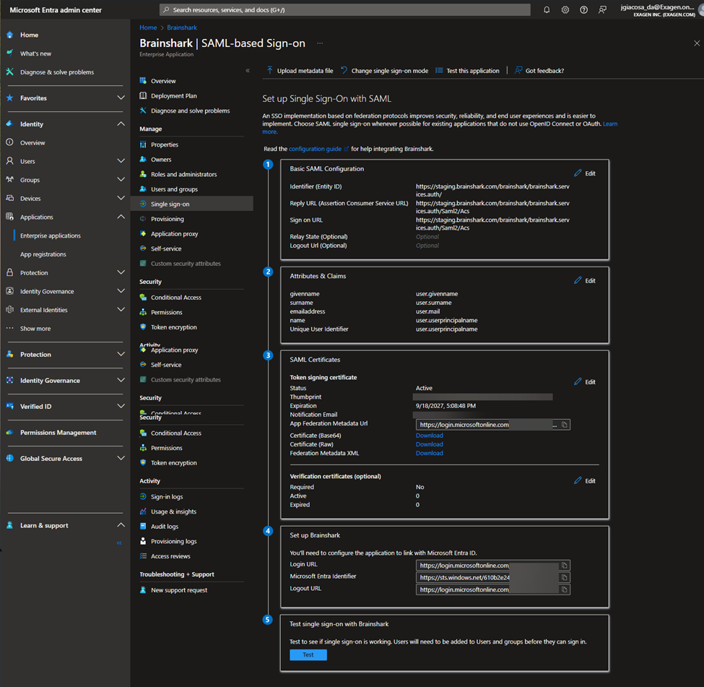Viewport: 704px width, 687px height.
Task: Open the portal settings gear icon
Action: point(565,10)
